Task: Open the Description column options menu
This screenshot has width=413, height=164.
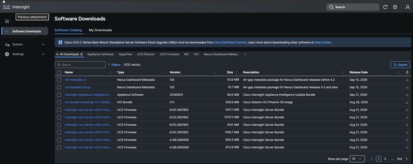Action: (343, 73)
